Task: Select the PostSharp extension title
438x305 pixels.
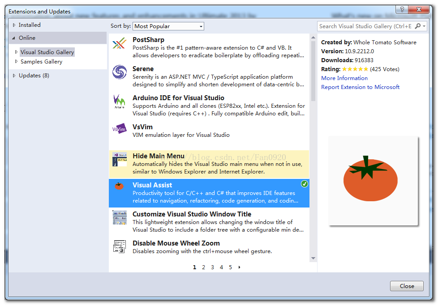Action: tap(148, 40)
